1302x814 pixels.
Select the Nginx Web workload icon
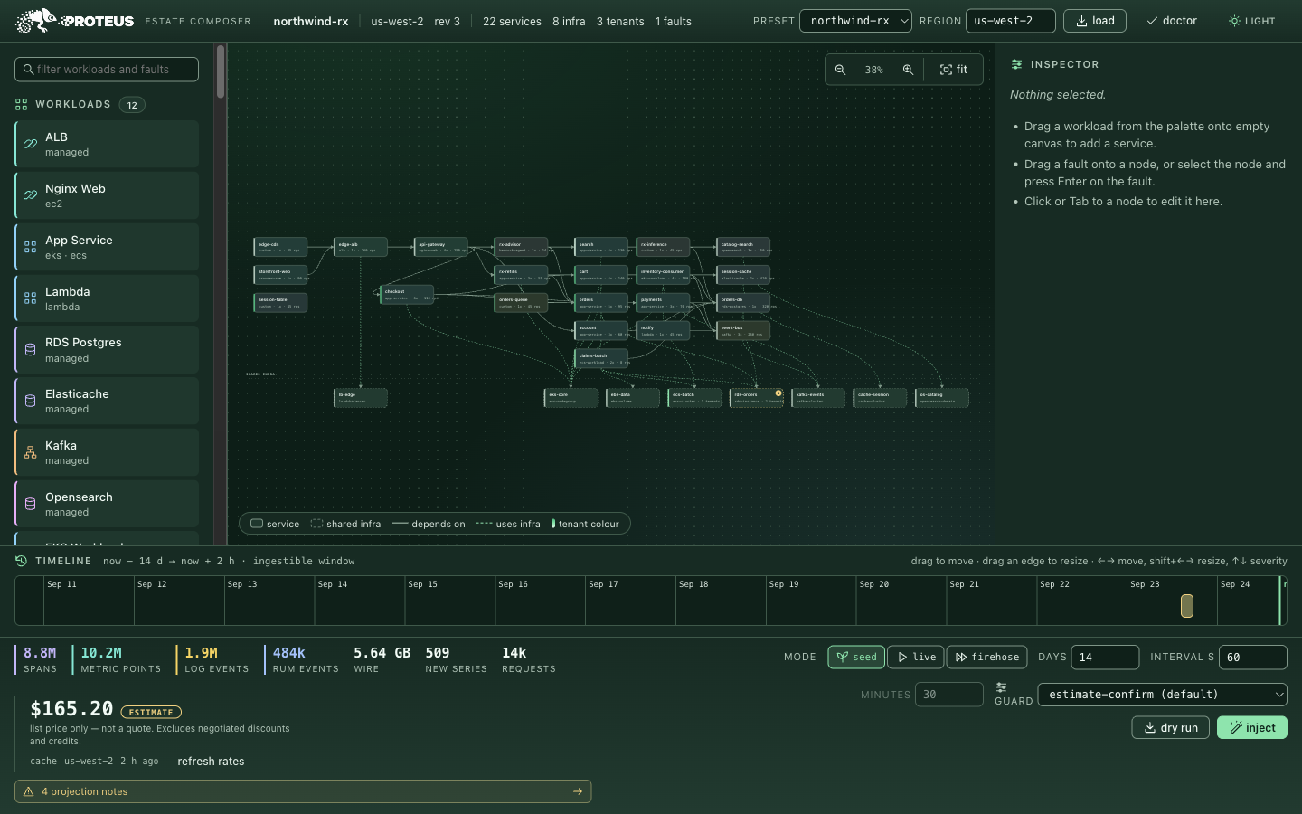(x=30, y=195)
